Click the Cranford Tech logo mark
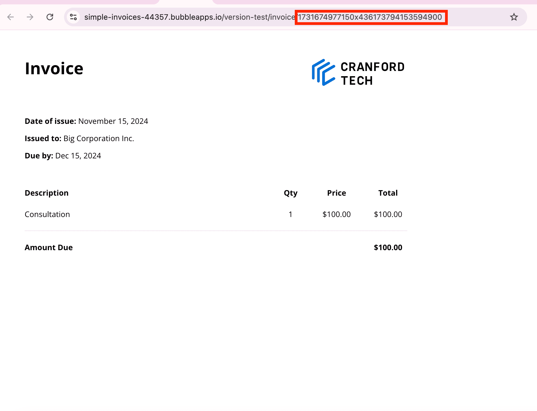This screenshot has height=411, width=537. pos(323,73)
